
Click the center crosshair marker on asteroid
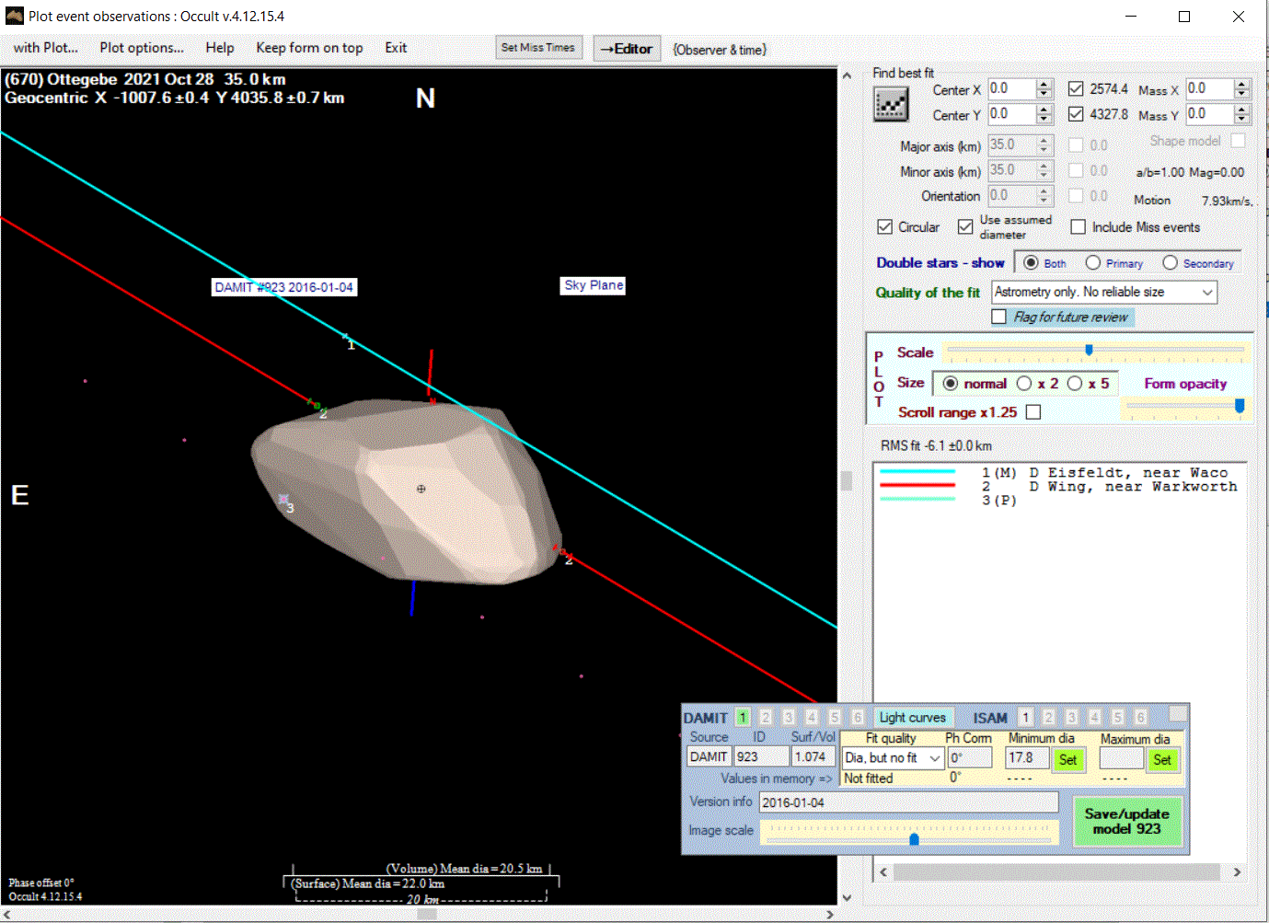click(421, 489)
